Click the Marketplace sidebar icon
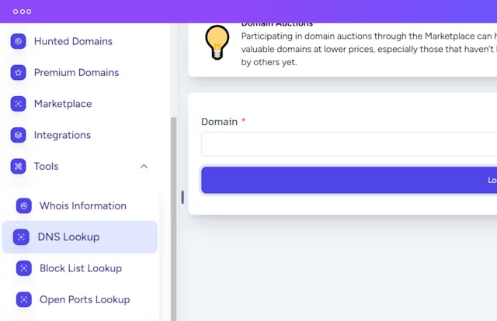The height and width of the screenshot is (321, 497). tap(19, 104)
